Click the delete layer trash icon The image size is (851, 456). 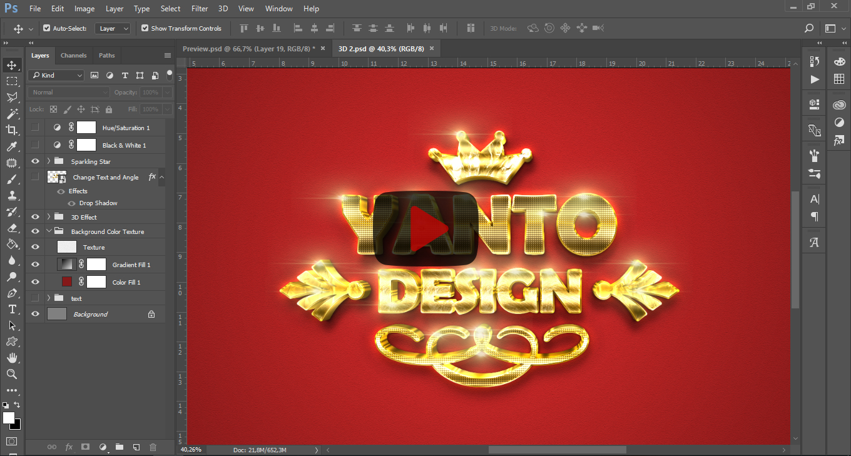[x=153, y=447]
